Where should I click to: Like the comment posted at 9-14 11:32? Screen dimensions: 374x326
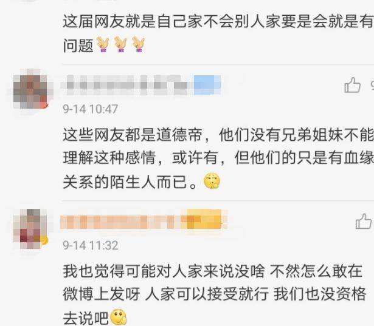tap(364, 222)
